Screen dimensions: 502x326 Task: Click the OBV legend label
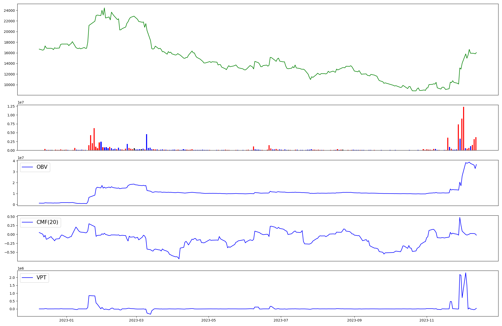[x=42, y=167]
